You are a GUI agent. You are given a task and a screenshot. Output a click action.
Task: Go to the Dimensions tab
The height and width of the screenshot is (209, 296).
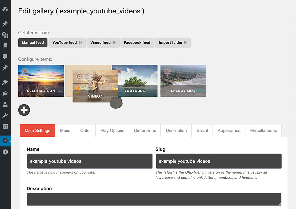[145, 131]
